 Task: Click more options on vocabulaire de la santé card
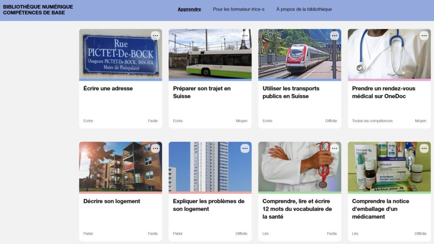point(334,149)
